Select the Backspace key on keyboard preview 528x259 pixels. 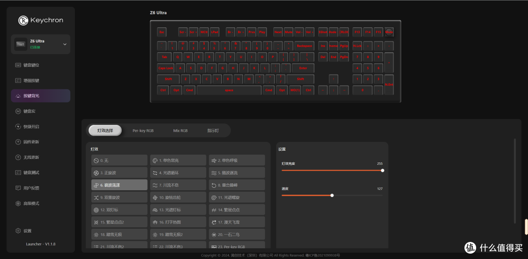pyautogui.click(x=305, y=46)
